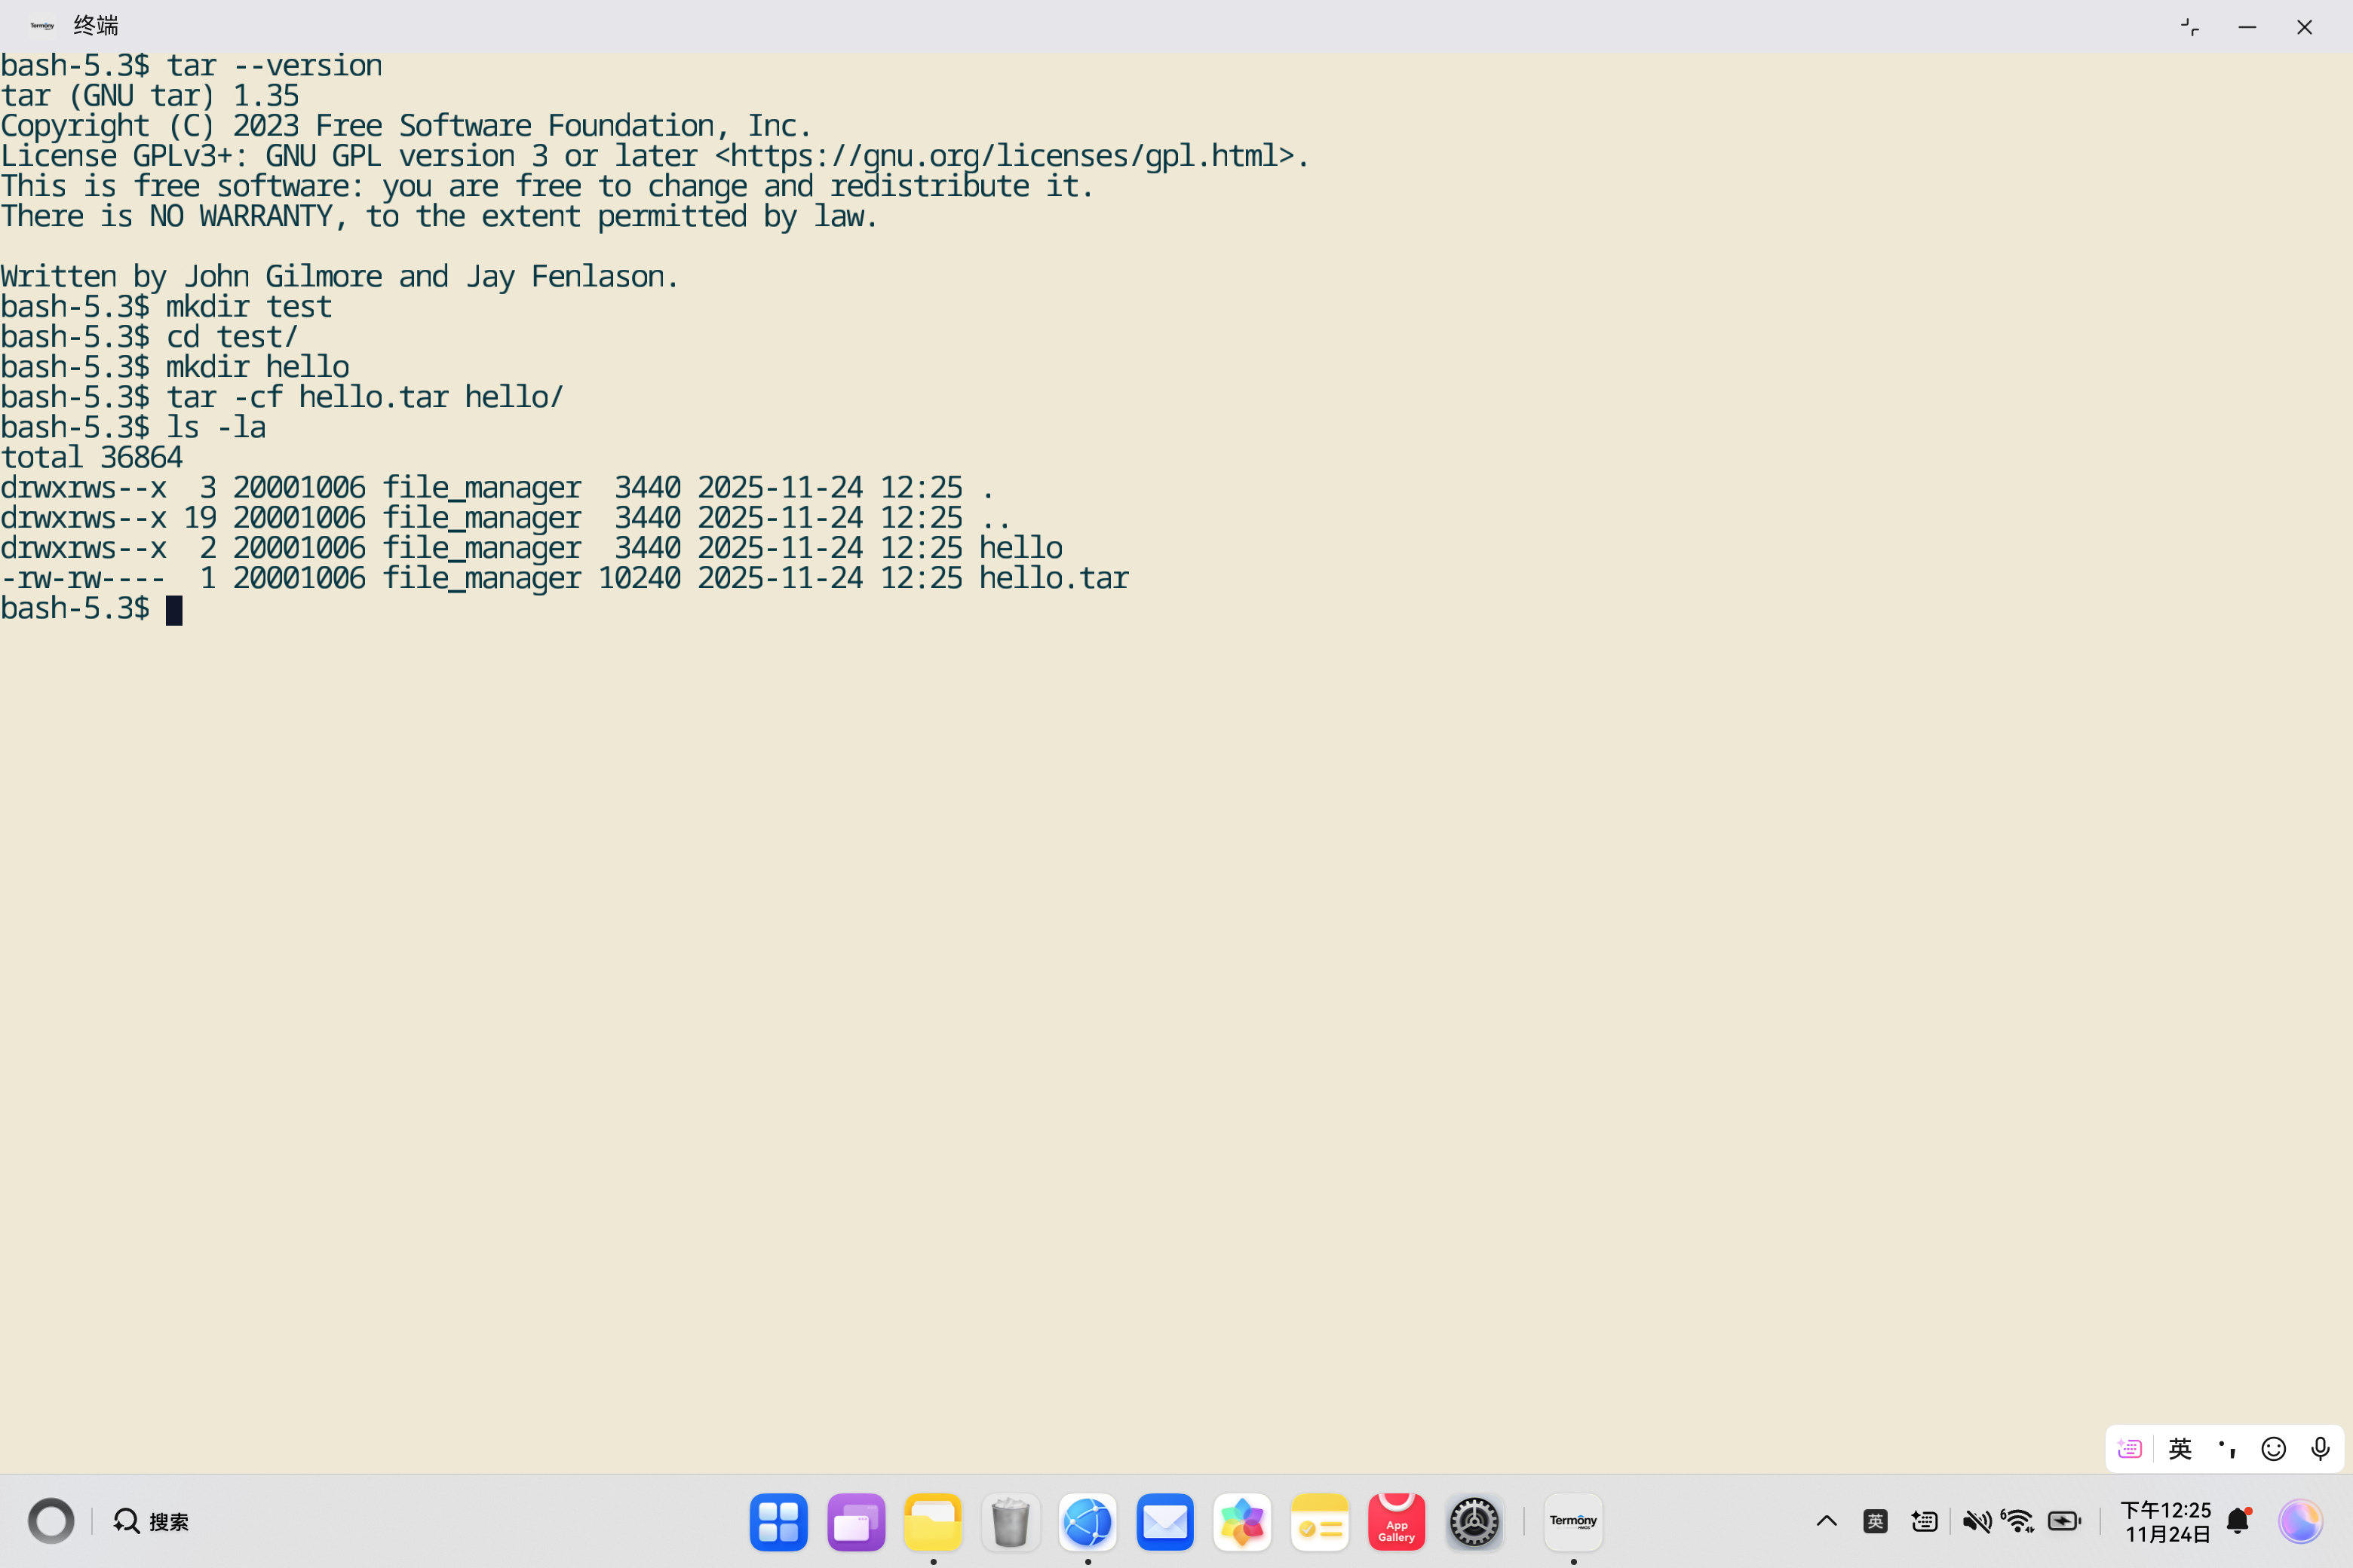Open the Termony app in dock
The image size is (2353, 1568).
pyautogui.click(x=1572, y=1521)
